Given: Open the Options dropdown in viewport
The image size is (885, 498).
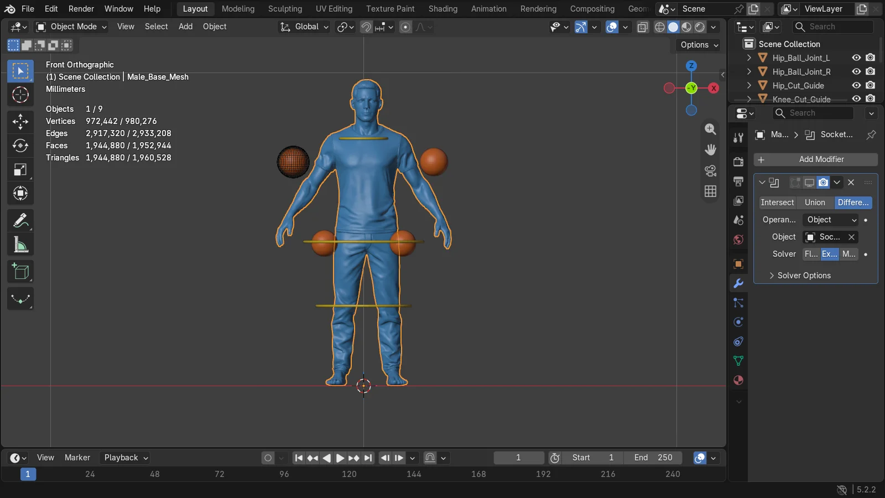Looking at the screenshot, I should point(699,45).
